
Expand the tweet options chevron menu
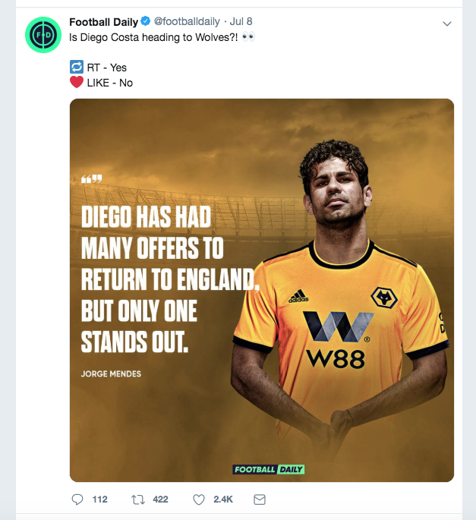pos(447,24)
